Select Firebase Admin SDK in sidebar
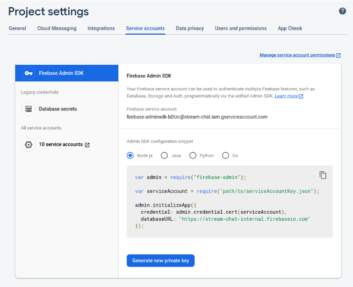 pos(67,73)
